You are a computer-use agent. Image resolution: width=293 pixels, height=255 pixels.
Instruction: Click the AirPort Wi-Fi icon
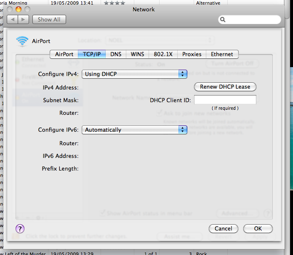[22, 41]
